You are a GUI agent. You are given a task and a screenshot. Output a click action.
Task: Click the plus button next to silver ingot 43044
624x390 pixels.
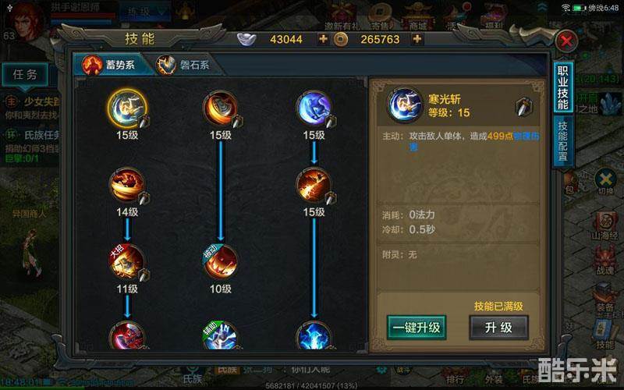tap(323, 39)
